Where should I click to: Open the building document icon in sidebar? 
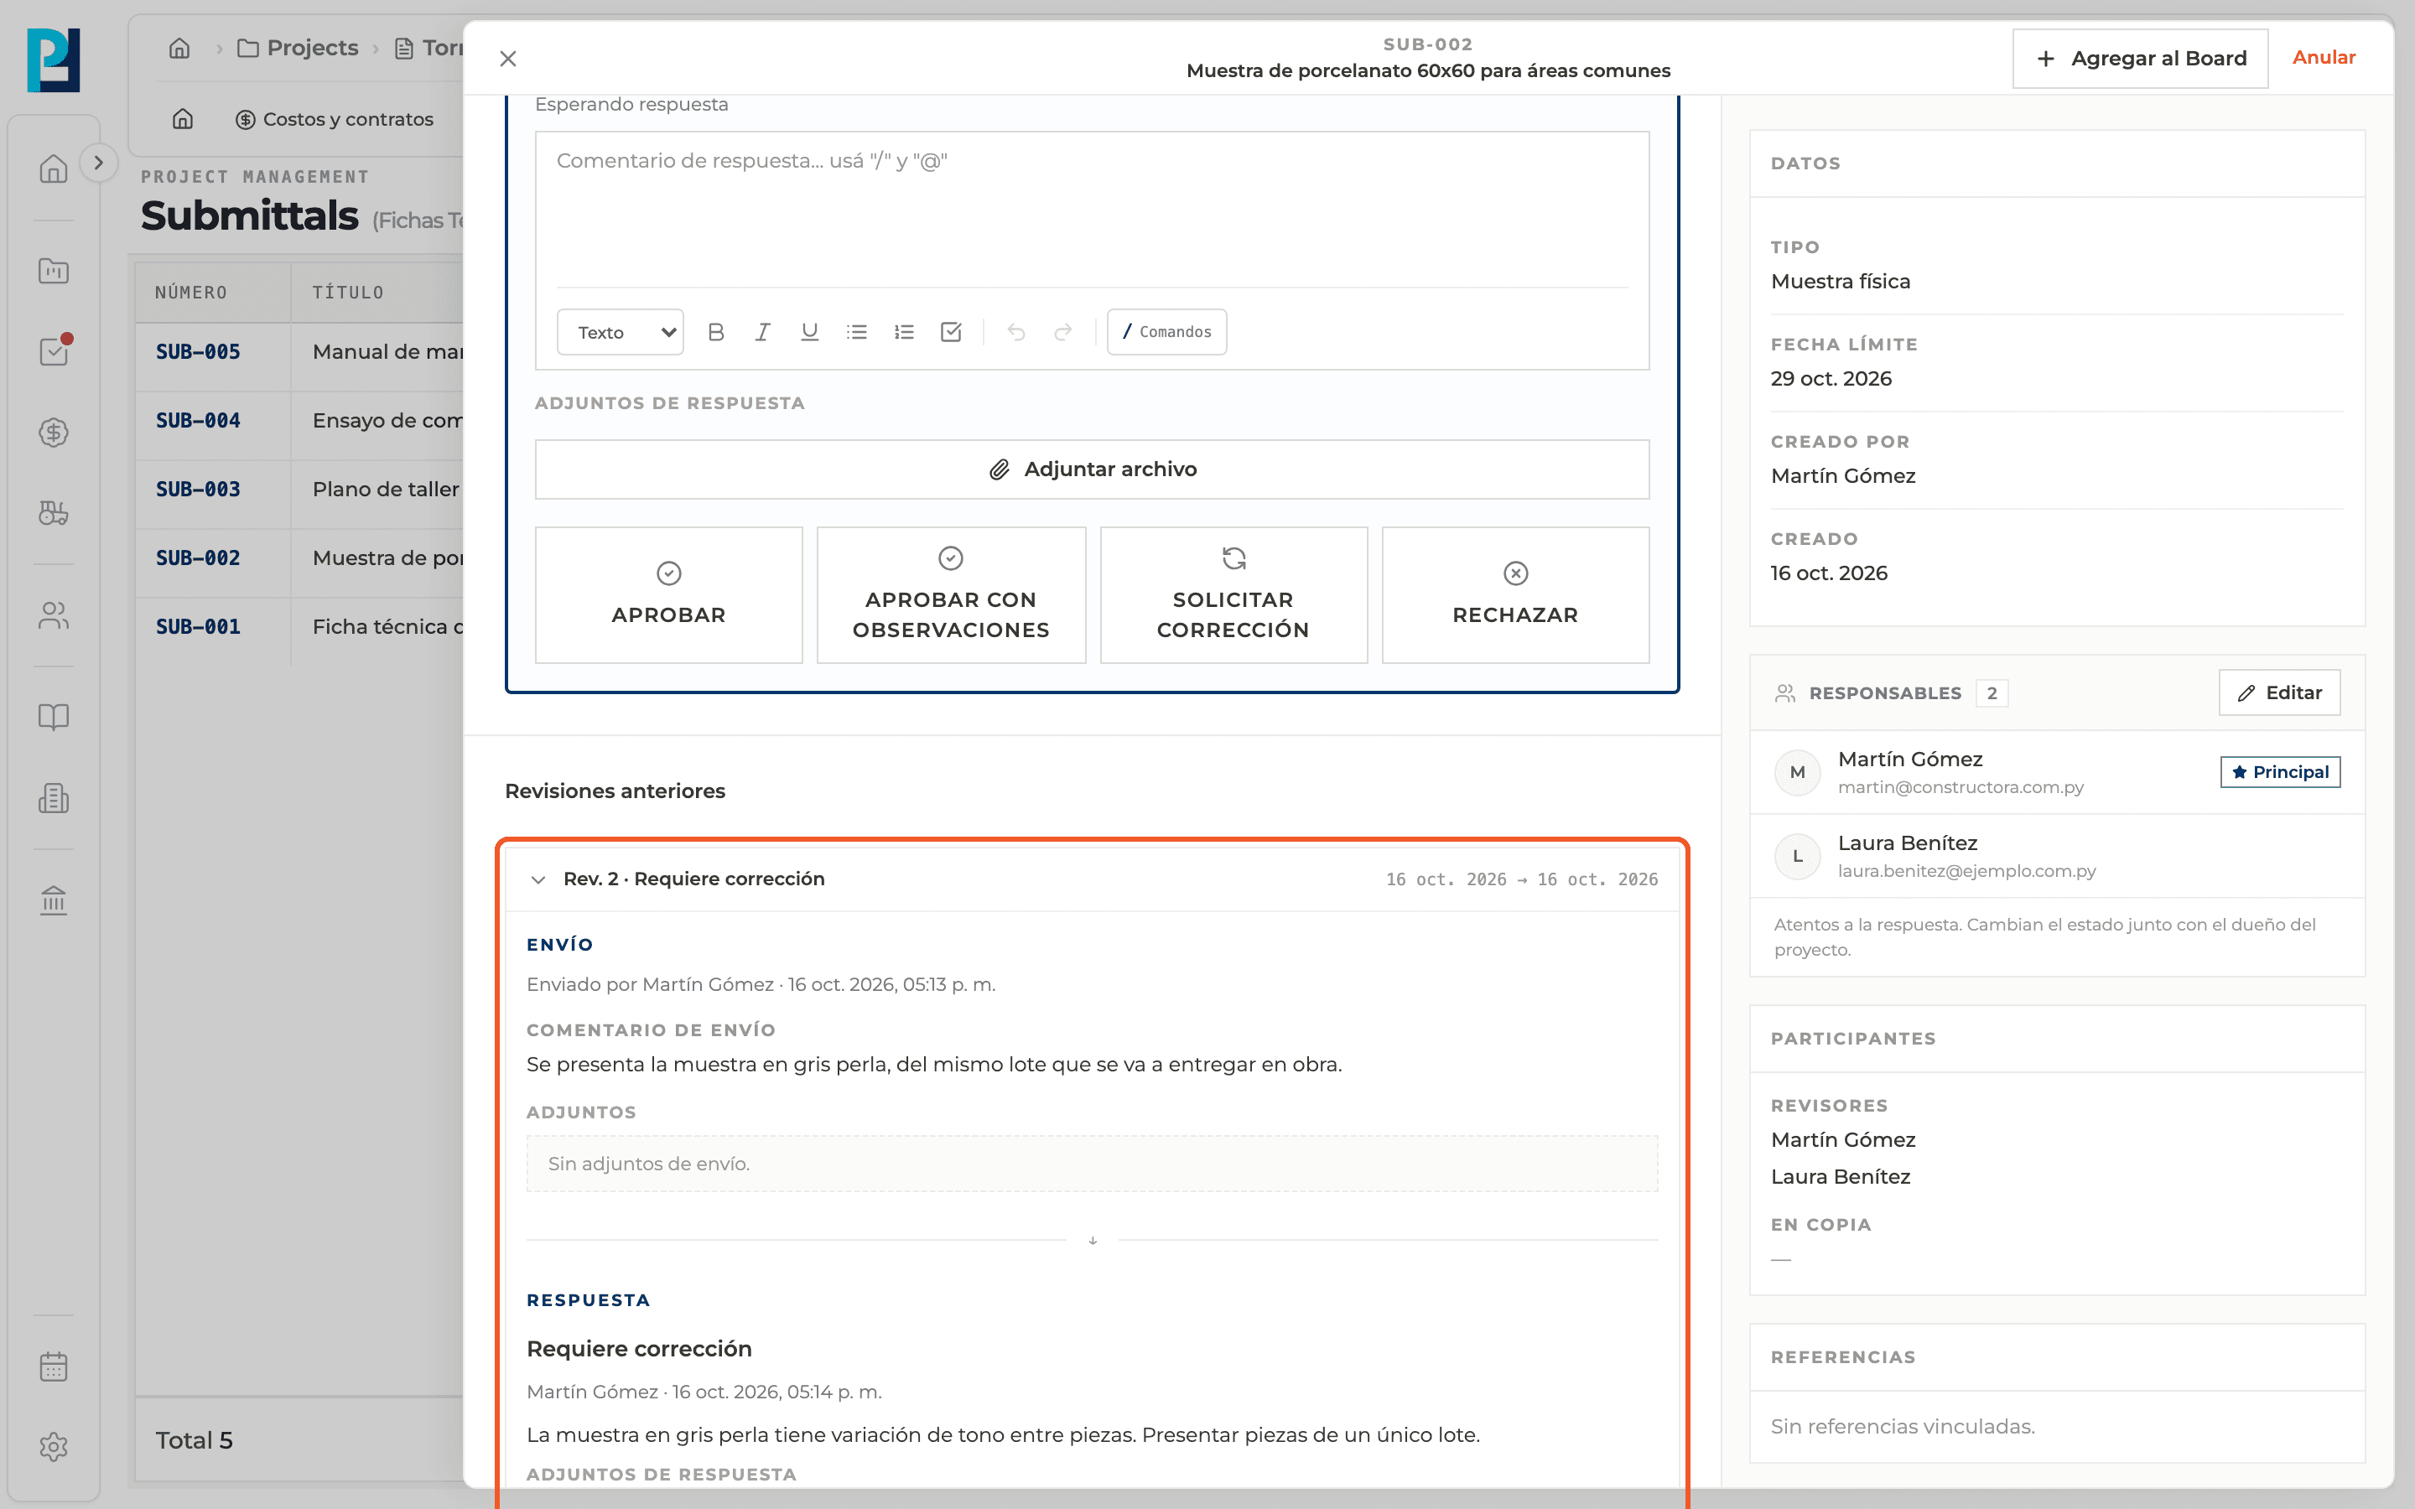(54, 797)
